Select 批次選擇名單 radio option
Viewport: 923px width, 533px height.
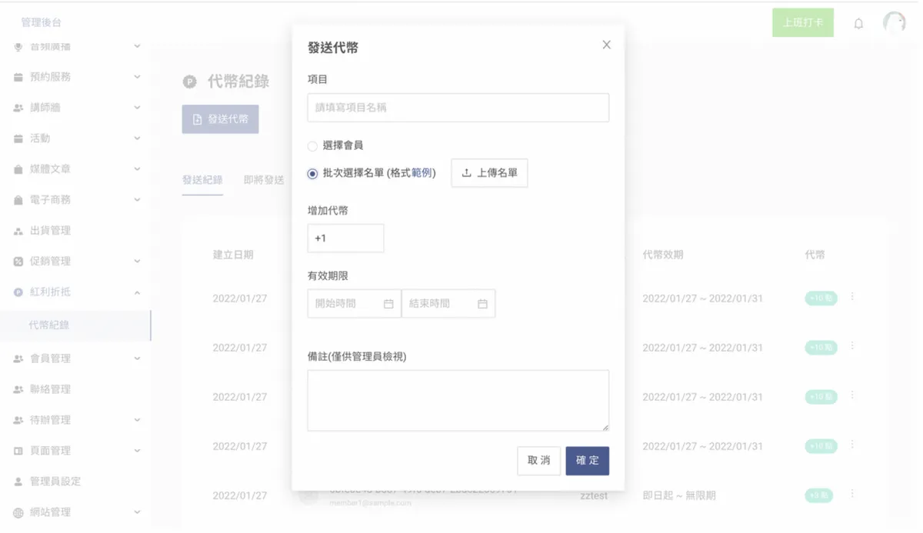tap(312, 174)
